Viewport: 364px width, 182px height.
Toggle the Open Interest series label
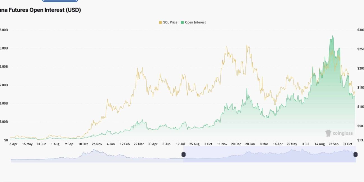pyautogui.click(x=195, y=22)
